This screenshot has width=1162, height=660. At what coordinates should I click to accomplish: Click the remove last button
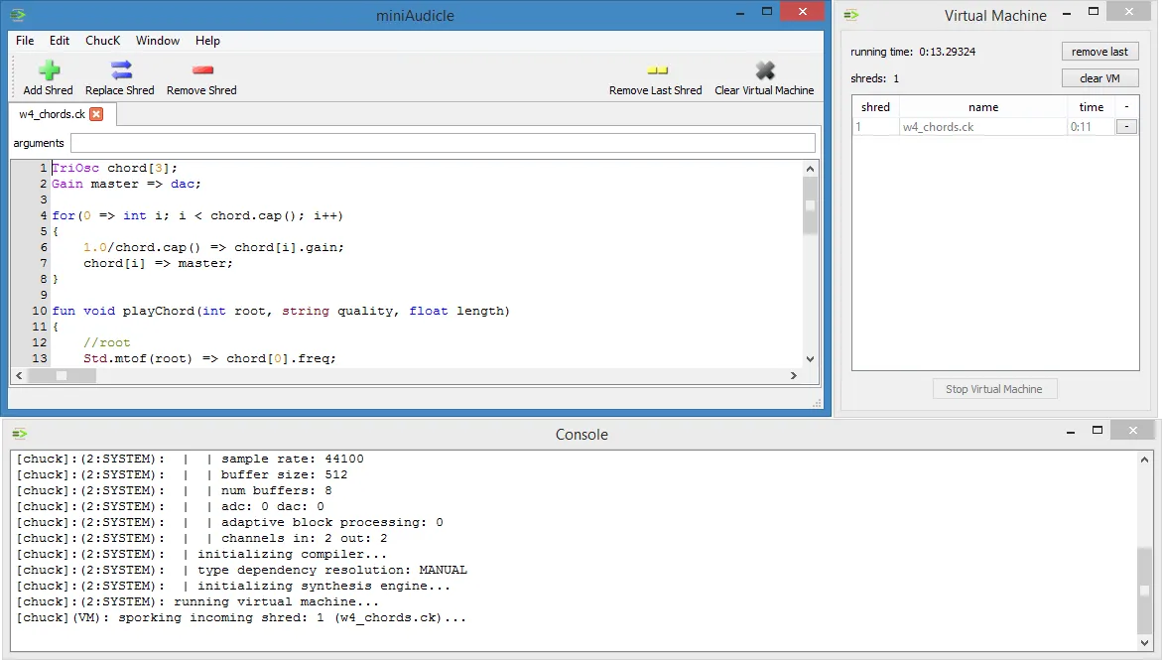coord(1099,51)
